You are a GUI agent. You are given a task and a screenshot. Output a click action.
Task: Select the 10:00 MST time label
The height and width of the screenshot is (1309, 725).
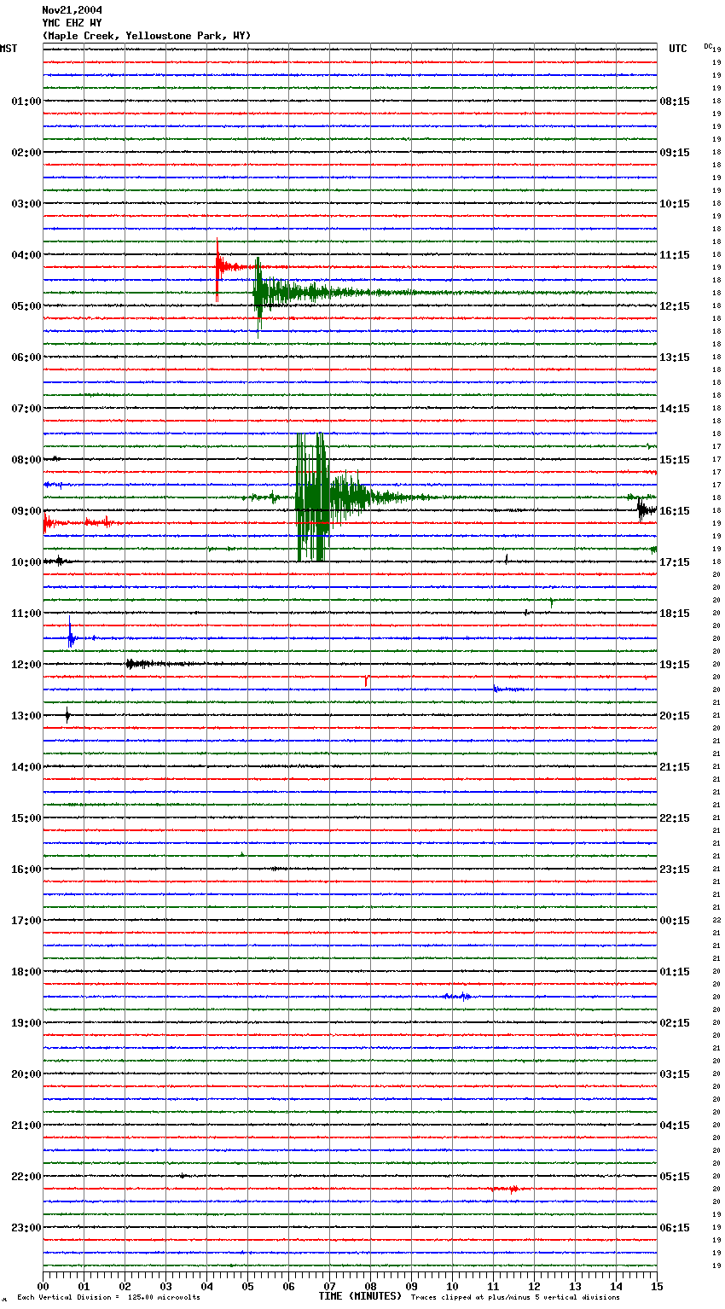point(26,562)
